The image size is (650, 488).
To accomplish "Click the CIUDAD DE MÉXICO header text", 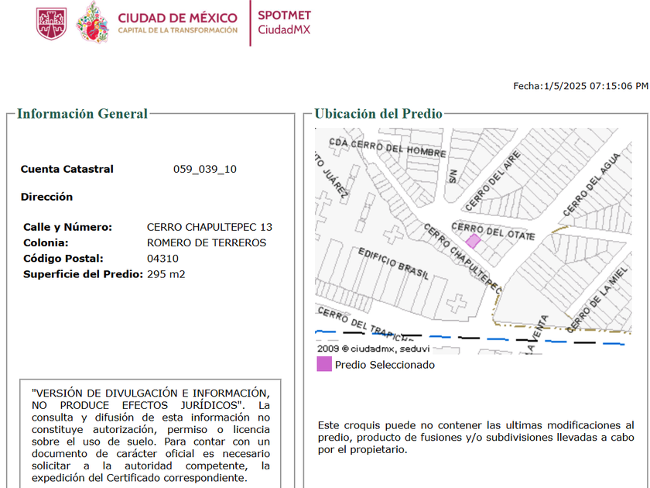I will (x=177, y=19).
